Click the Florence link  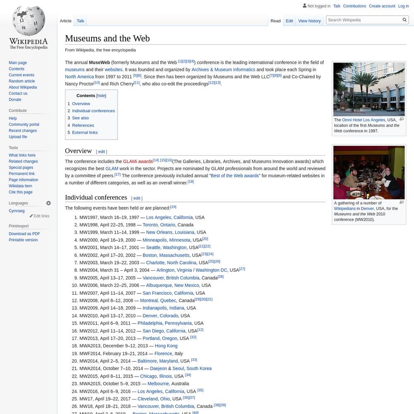coord(163,354)
